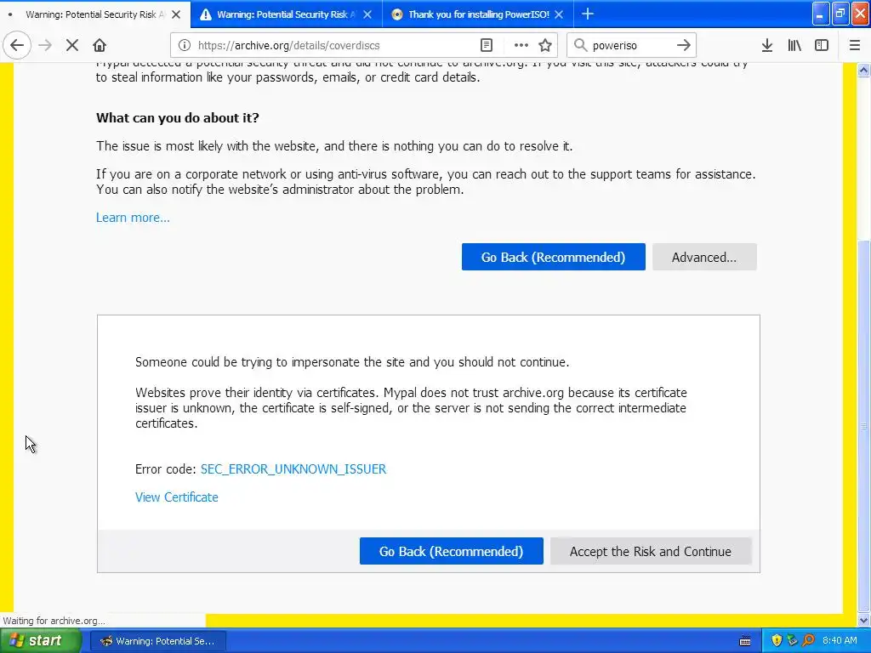The height and width of the screenshot is (653, 871).
Task: Submit the poweriso search with the arrow
Action: click(x=684, y=46)
